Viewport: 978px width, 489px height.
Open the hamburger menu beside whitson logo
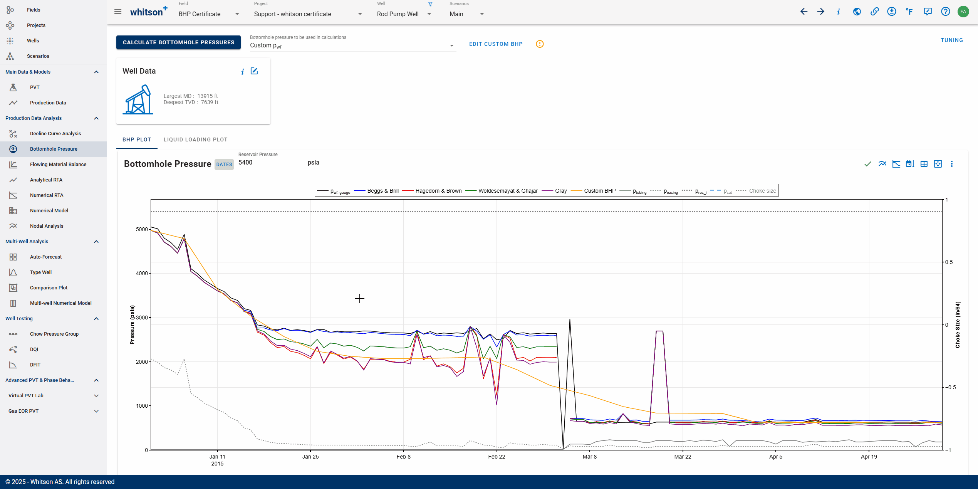118,12
